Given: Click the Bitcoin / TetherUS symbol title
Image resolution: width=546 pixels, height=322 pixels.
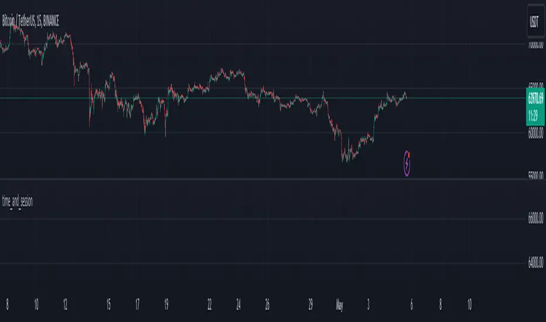Looking at the screenshot, I should (30, 21).
